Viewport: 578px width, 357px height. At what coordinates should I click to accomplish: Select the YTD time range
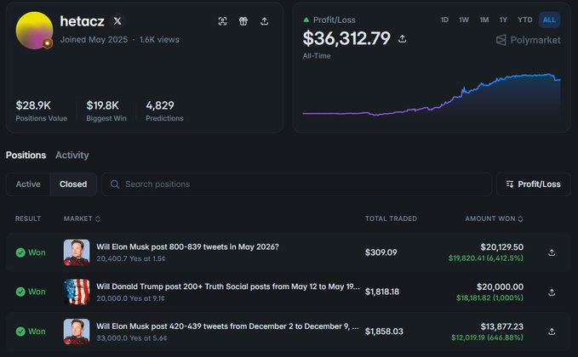(525, 20)
